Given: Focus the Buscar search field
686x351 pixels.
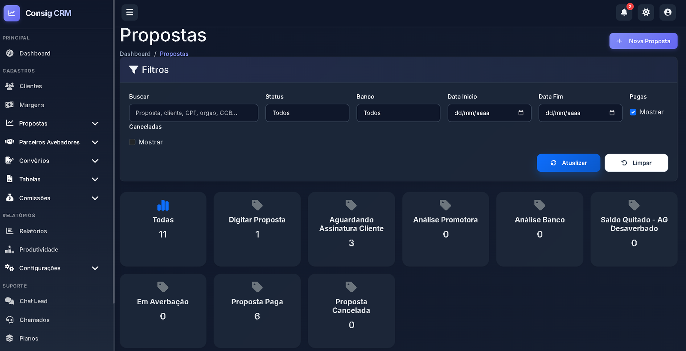Looking at the screenshot, I should pos(193,113).
